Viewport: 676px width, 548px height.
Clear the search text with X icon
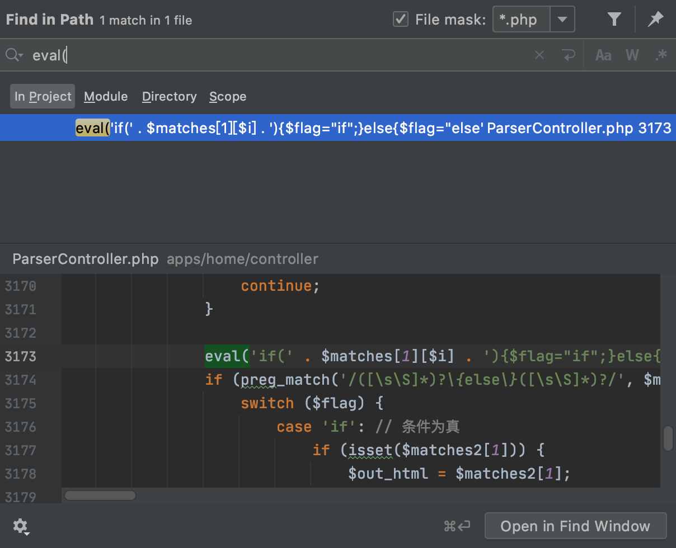click(x=539, y=55)
